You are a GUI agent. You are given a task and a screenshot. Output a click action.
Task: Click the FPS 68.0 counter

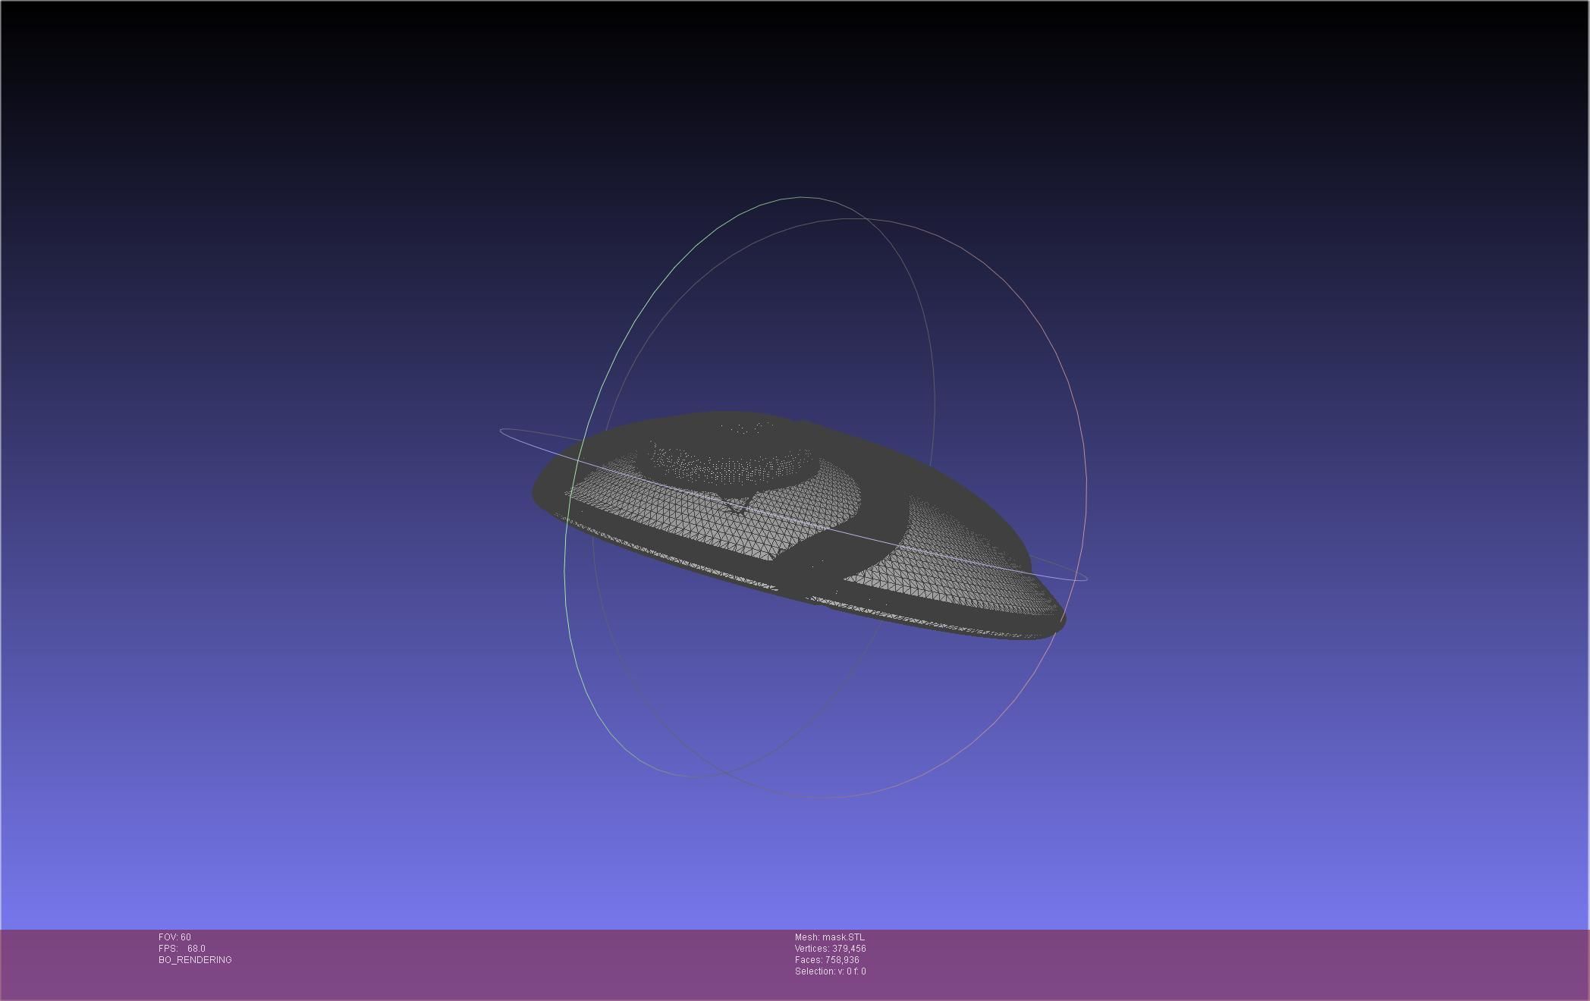182,949
